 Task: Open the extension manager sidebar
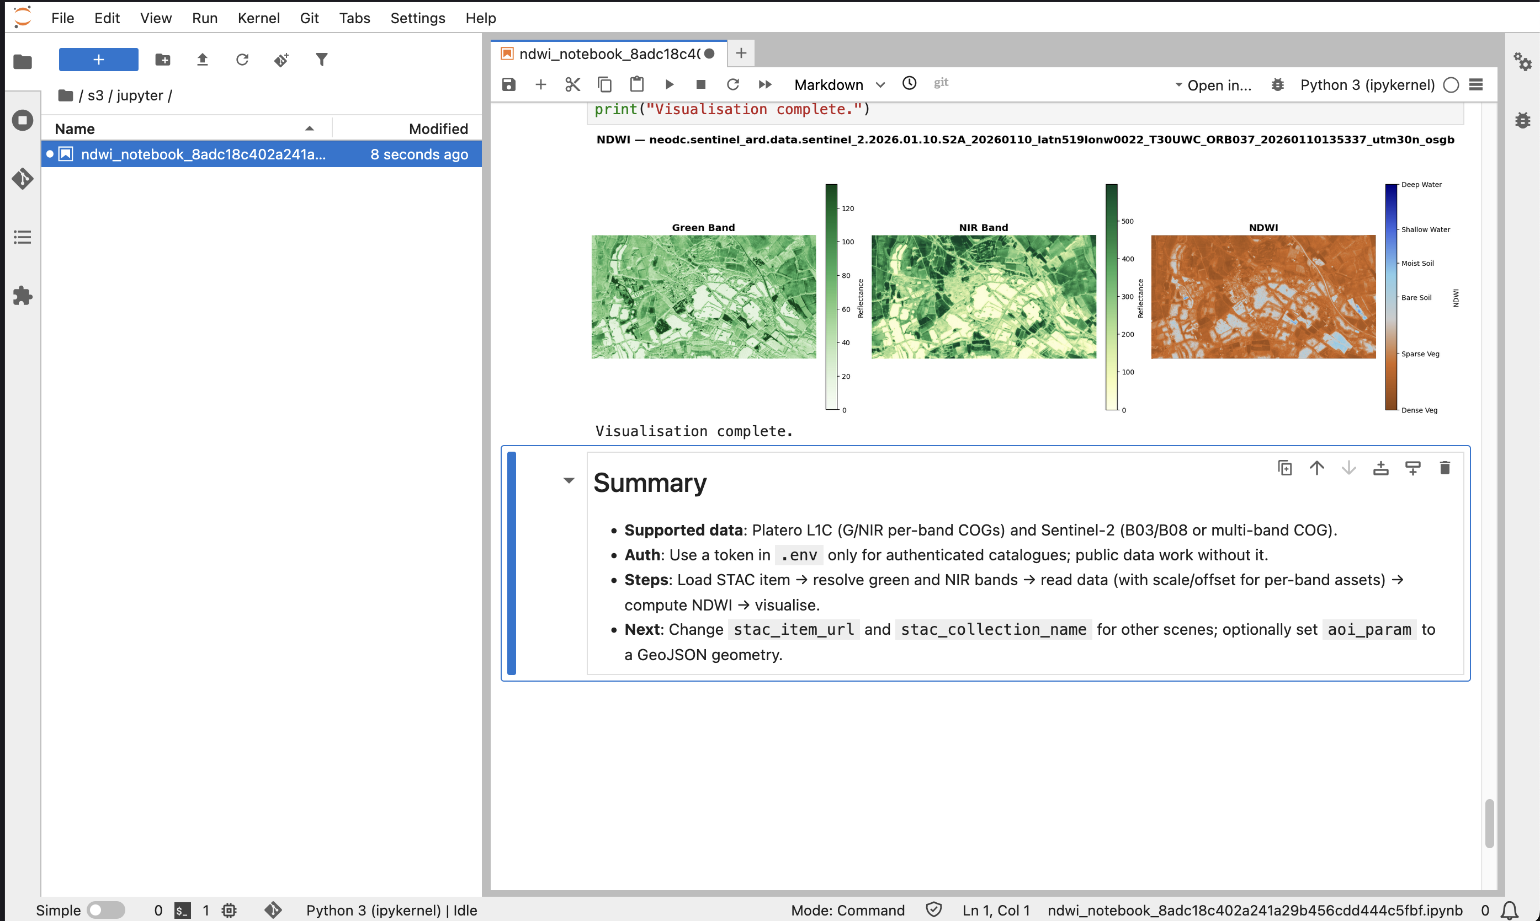[22, 296]
